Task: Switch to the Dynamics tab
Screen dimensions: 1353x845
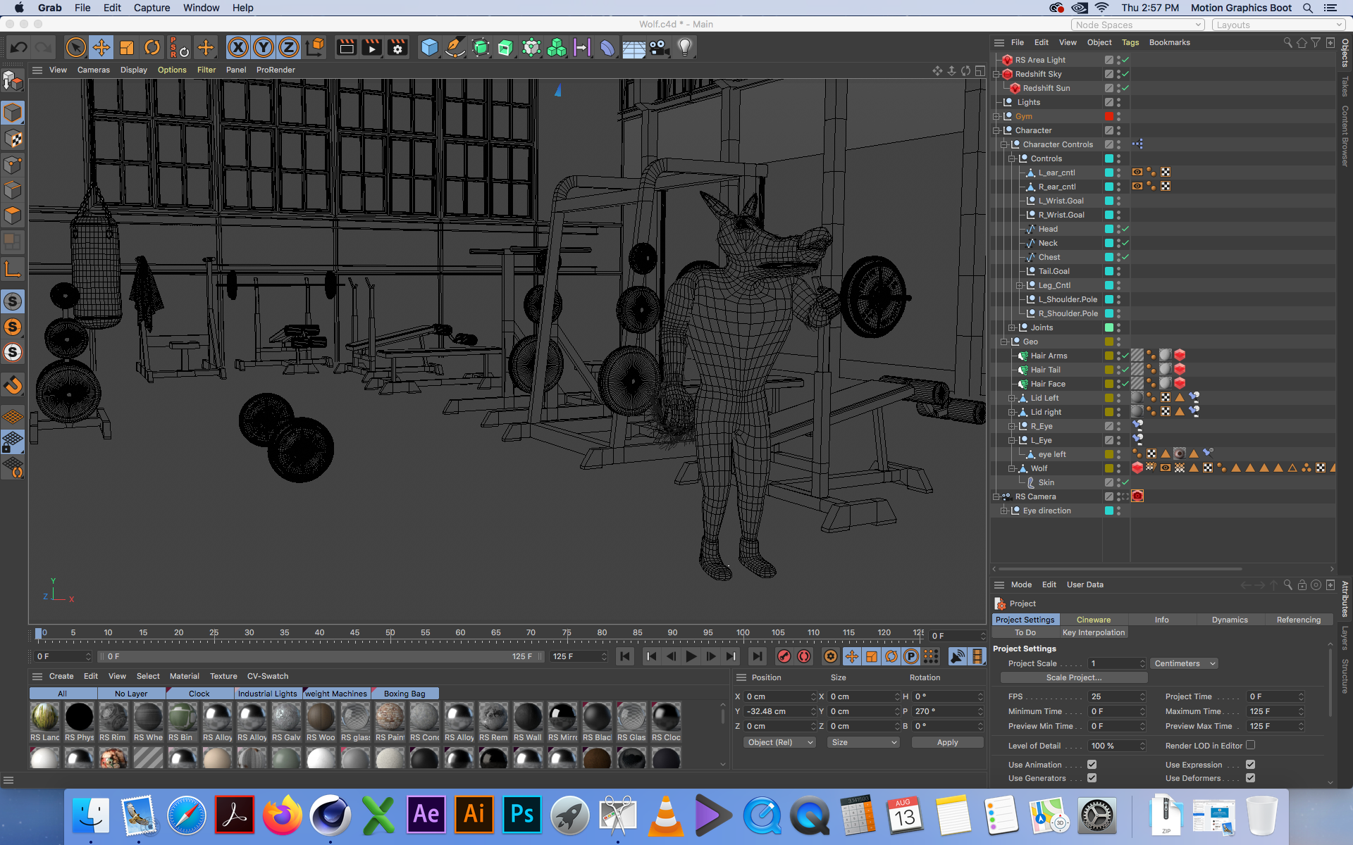Action: (1229, 620)
